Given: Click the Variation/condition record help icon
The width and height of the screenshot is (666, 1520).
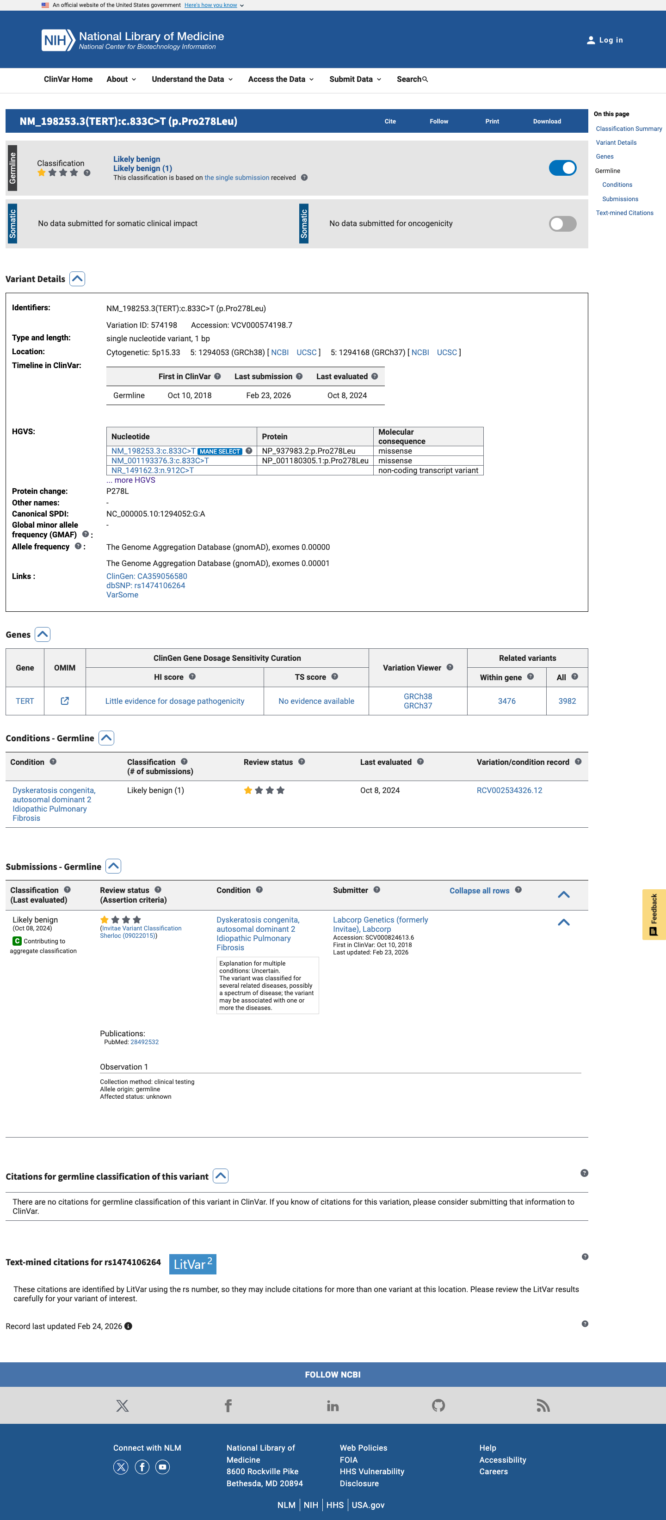Looking at the screenshot, I should click(x=578, y=762).
